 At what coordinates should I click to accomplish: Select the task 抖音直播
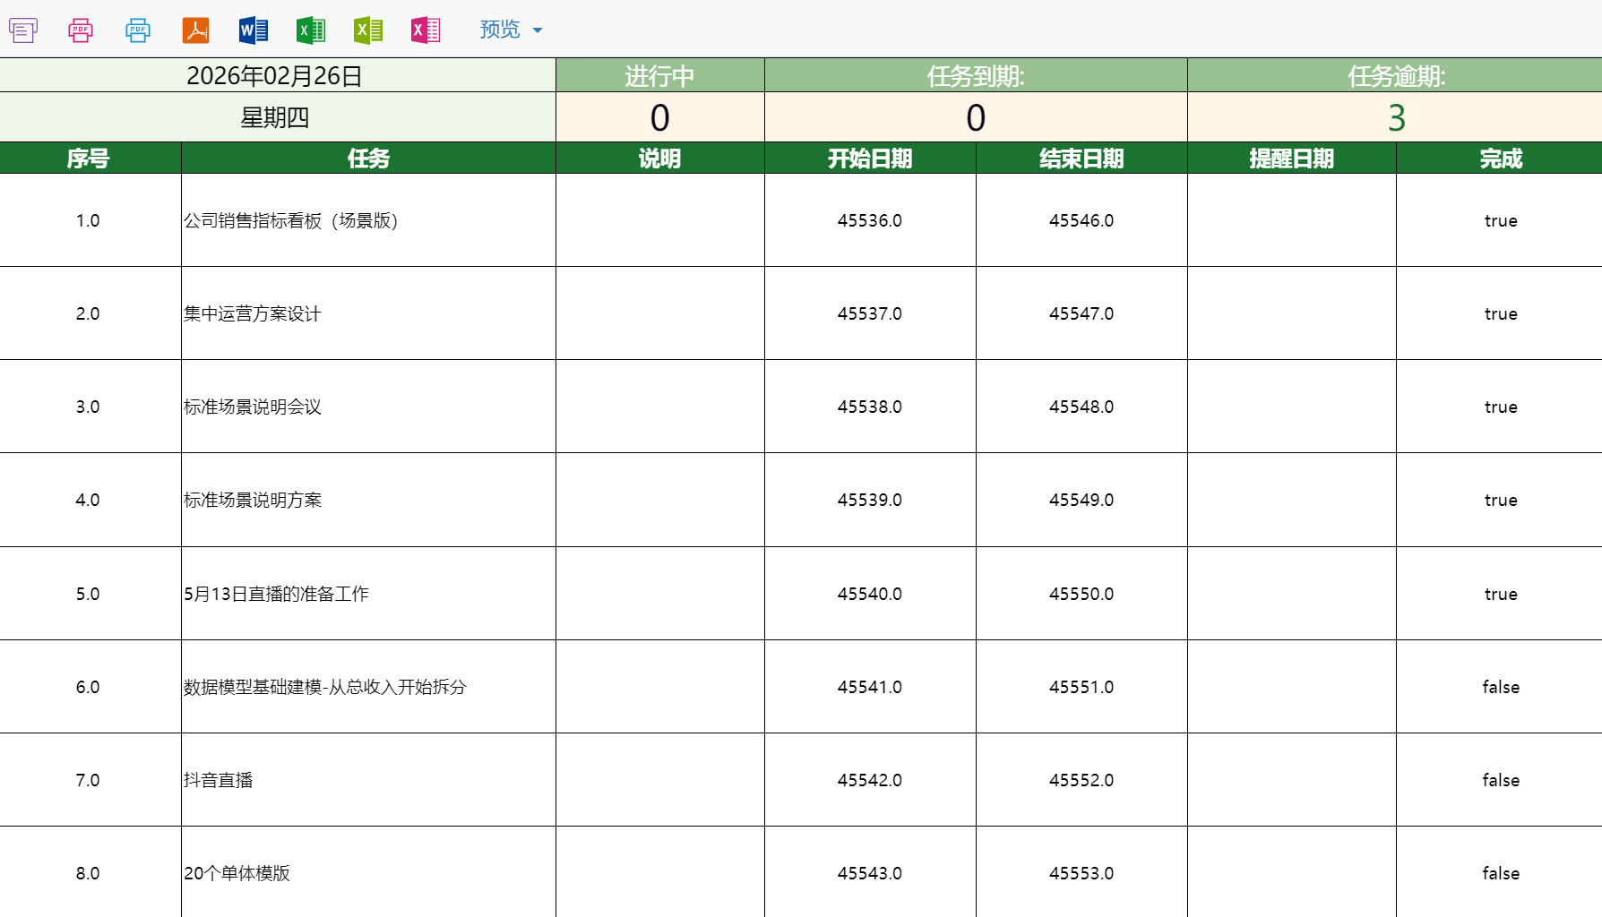[x=219, y=780]
